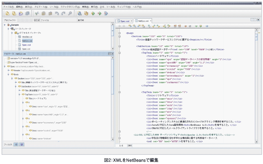Viewport: 263px width, 164px height.
Task: Click the Copy toolbar icon
Action: 43,13
